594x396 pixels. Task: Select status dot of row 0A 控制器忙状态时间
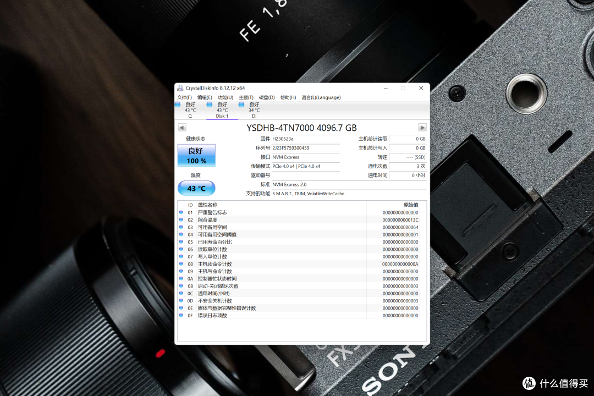click(x=181, y=278)
